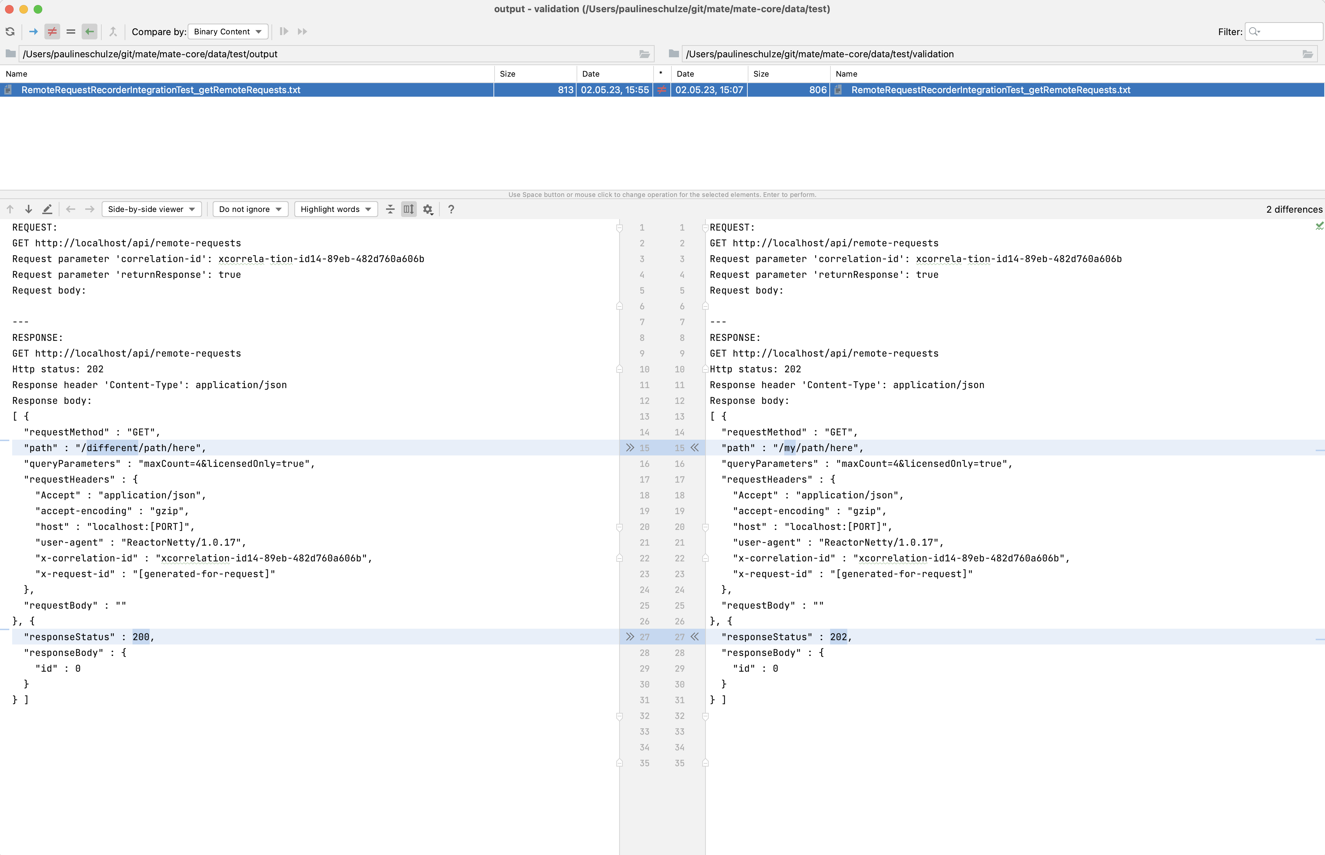Toggle showing files that differ
The width and height of the screenshot is (1325, 855).
pos(52,32)
